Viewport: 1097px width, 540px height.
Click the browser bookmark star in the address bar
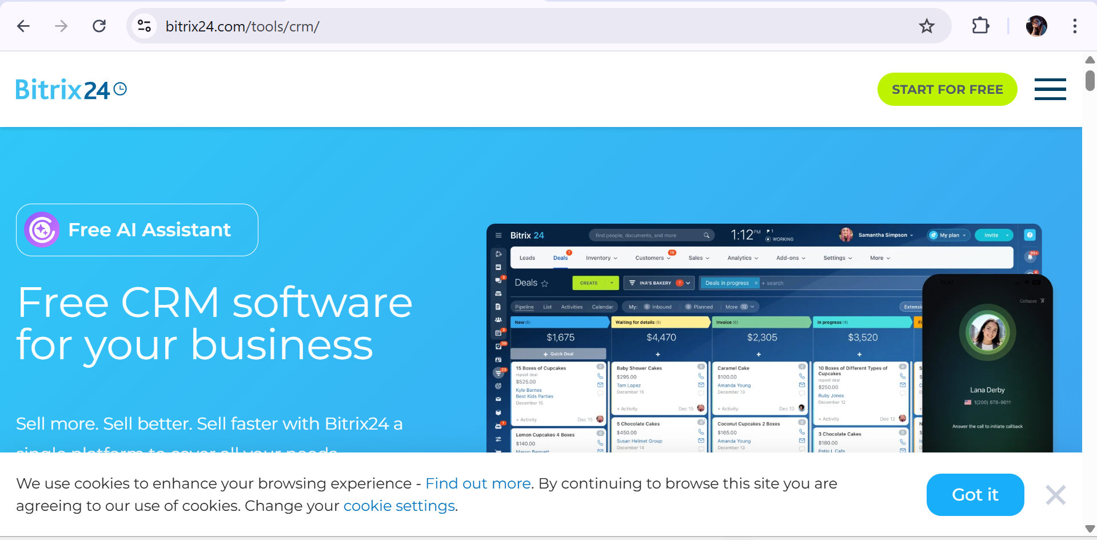[x=927, y=26]
